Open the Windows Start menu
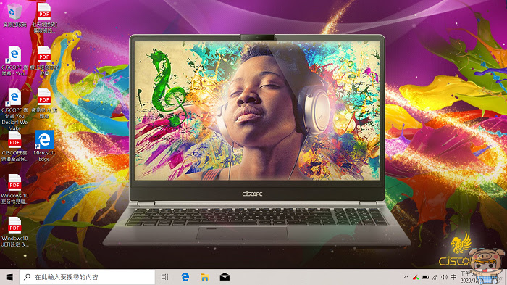 [x=9, y=277]
